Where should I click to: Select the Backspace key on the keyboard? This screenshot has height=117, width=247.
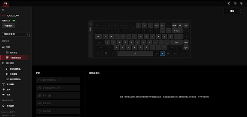(x=177, y=31)
